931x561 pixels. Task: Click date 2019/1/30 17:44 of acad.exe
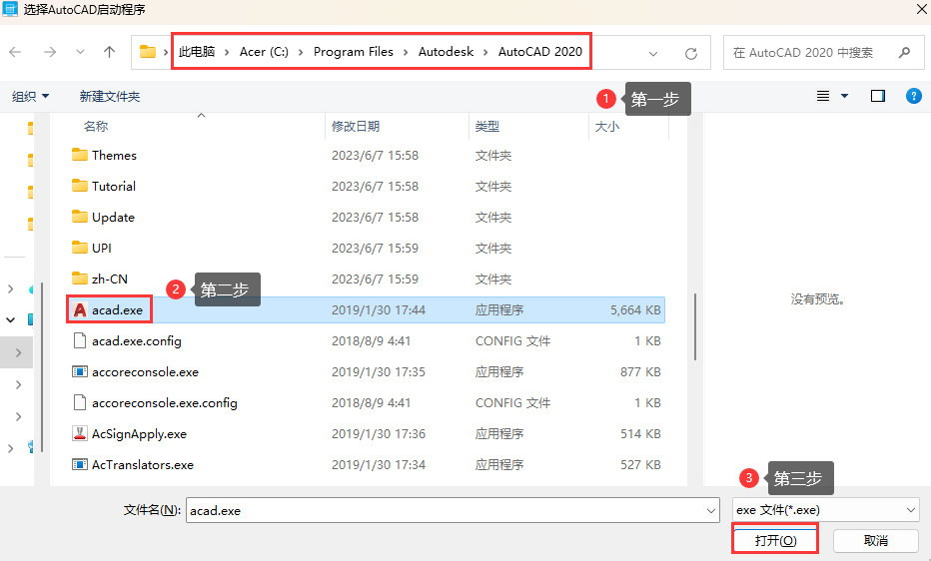(379, 310)
